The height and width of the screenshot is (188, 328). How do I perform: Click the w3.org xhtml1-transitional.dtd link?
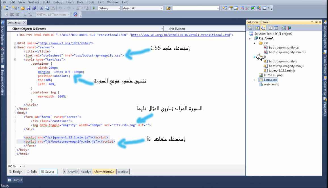click(180, 35)
